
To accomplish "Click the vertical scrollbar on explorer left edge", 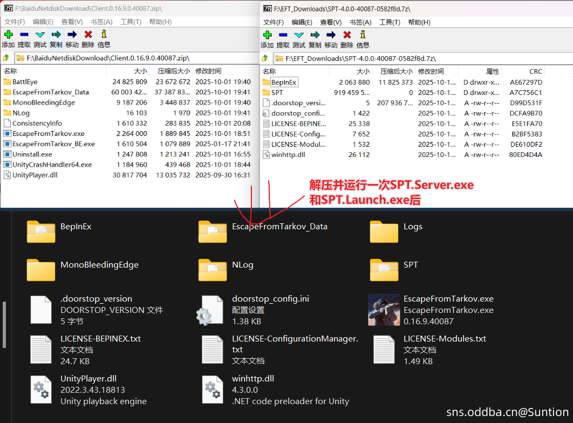I will click(4, 324).
